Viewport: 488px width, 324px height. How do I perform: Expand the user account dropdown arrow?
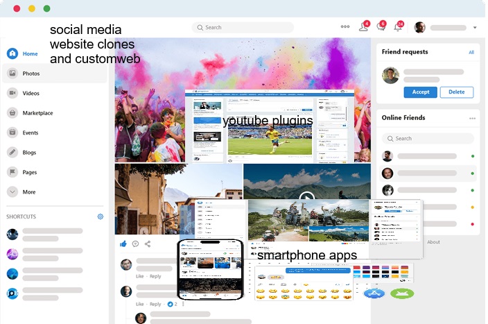click(475, 28)
